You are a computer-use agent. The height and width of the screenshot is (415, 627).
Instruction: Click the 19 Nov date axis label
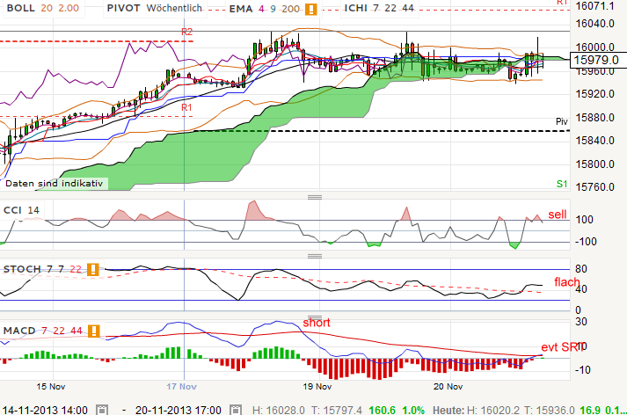point(317,387)
